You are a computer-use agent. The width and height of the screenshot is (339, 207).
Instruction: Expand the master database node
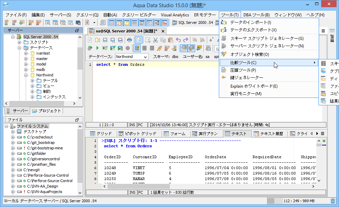click(26, 59)
